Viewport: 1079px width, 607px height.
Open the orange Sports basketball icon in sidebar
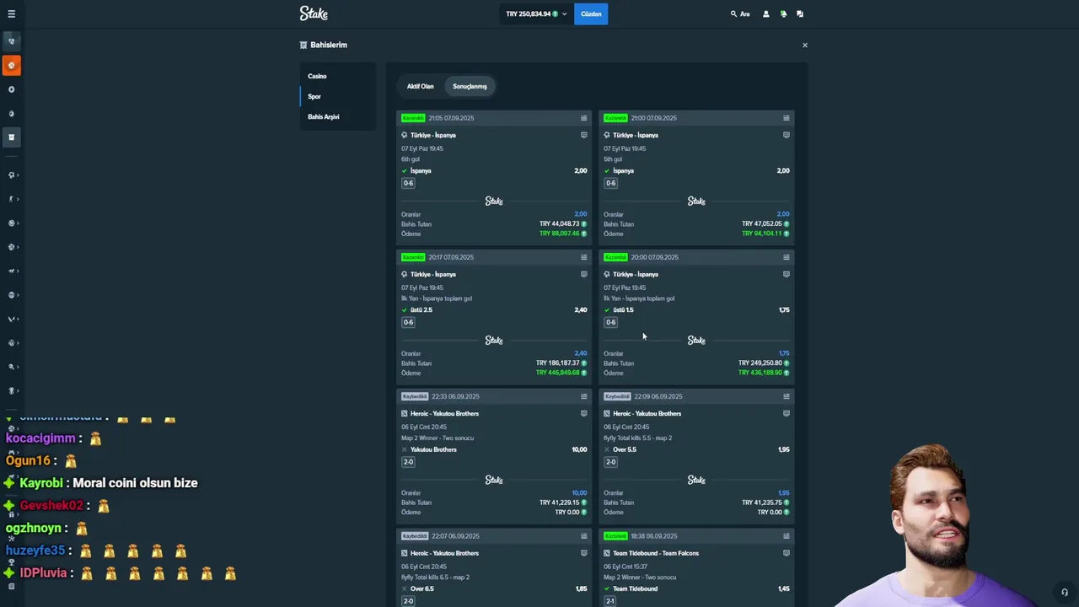pos(11,65)
